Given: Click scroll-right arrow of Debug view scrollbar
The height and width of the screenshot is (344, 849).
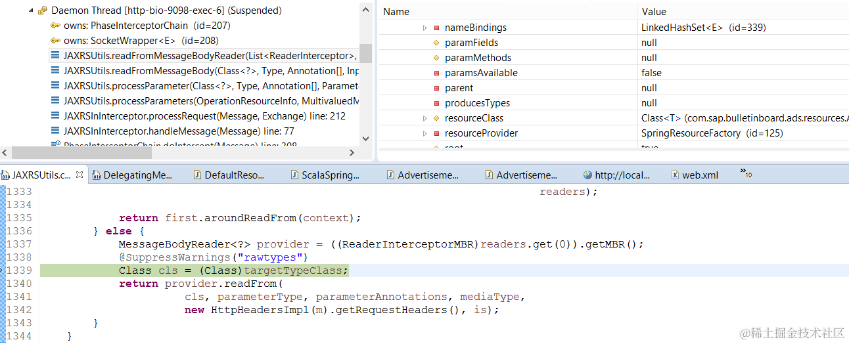Looking at the screenshot, I should pyautogui.click(x=352, y=152).
